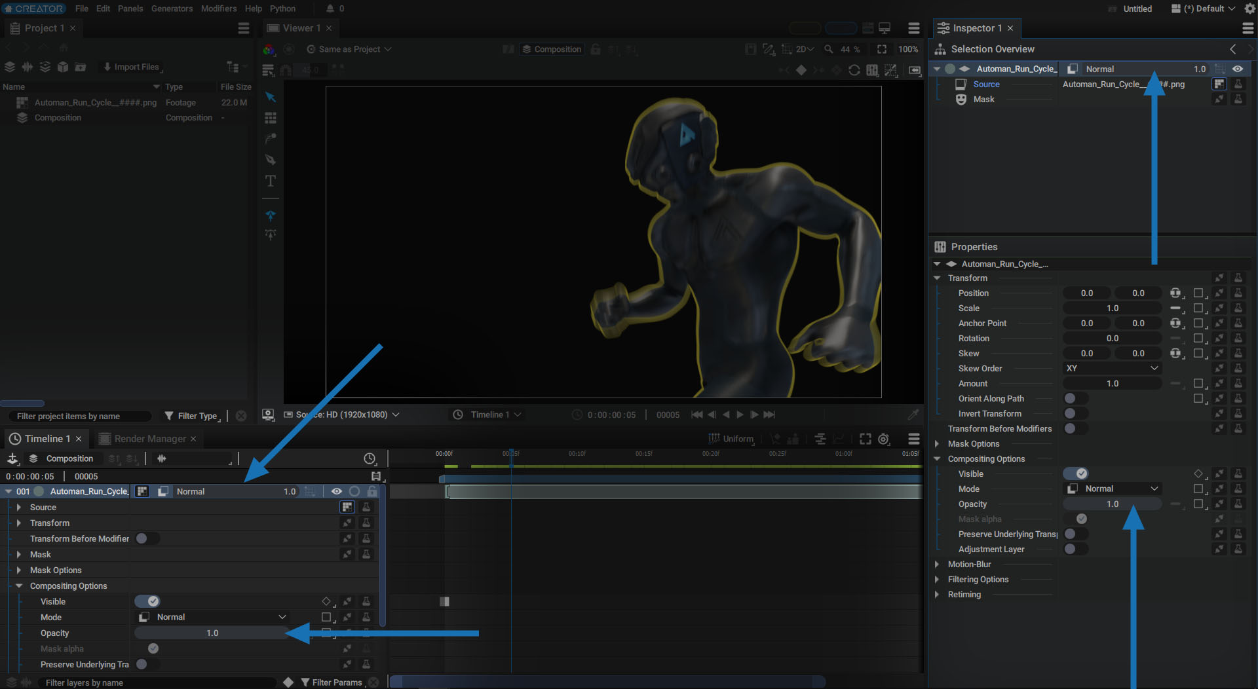Select the Text tool in viewer toolbar
Viewport: 1258px width, 689px height.
tap(270, 181)
